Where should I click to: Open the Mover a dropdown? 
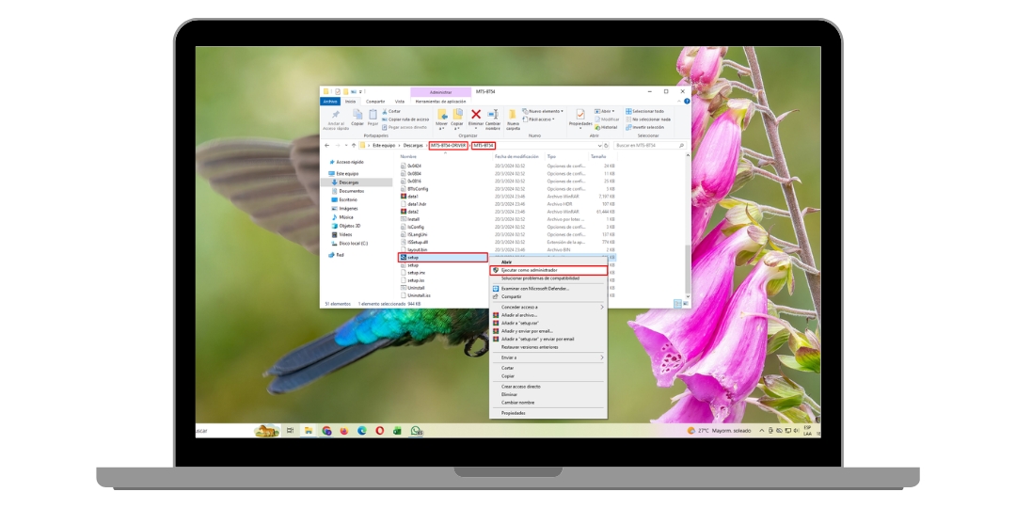pyautogui.click(x=441, y=127)
